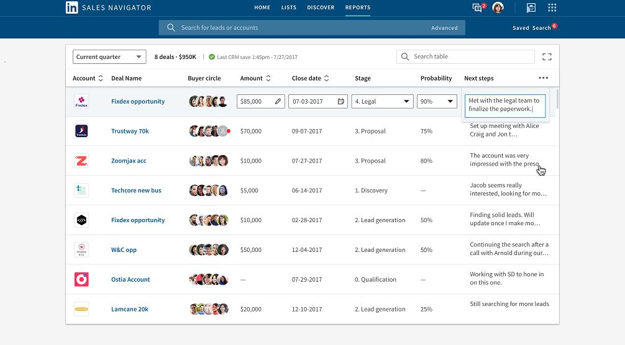Open the Lamcane 20k deal

[130, 309]
